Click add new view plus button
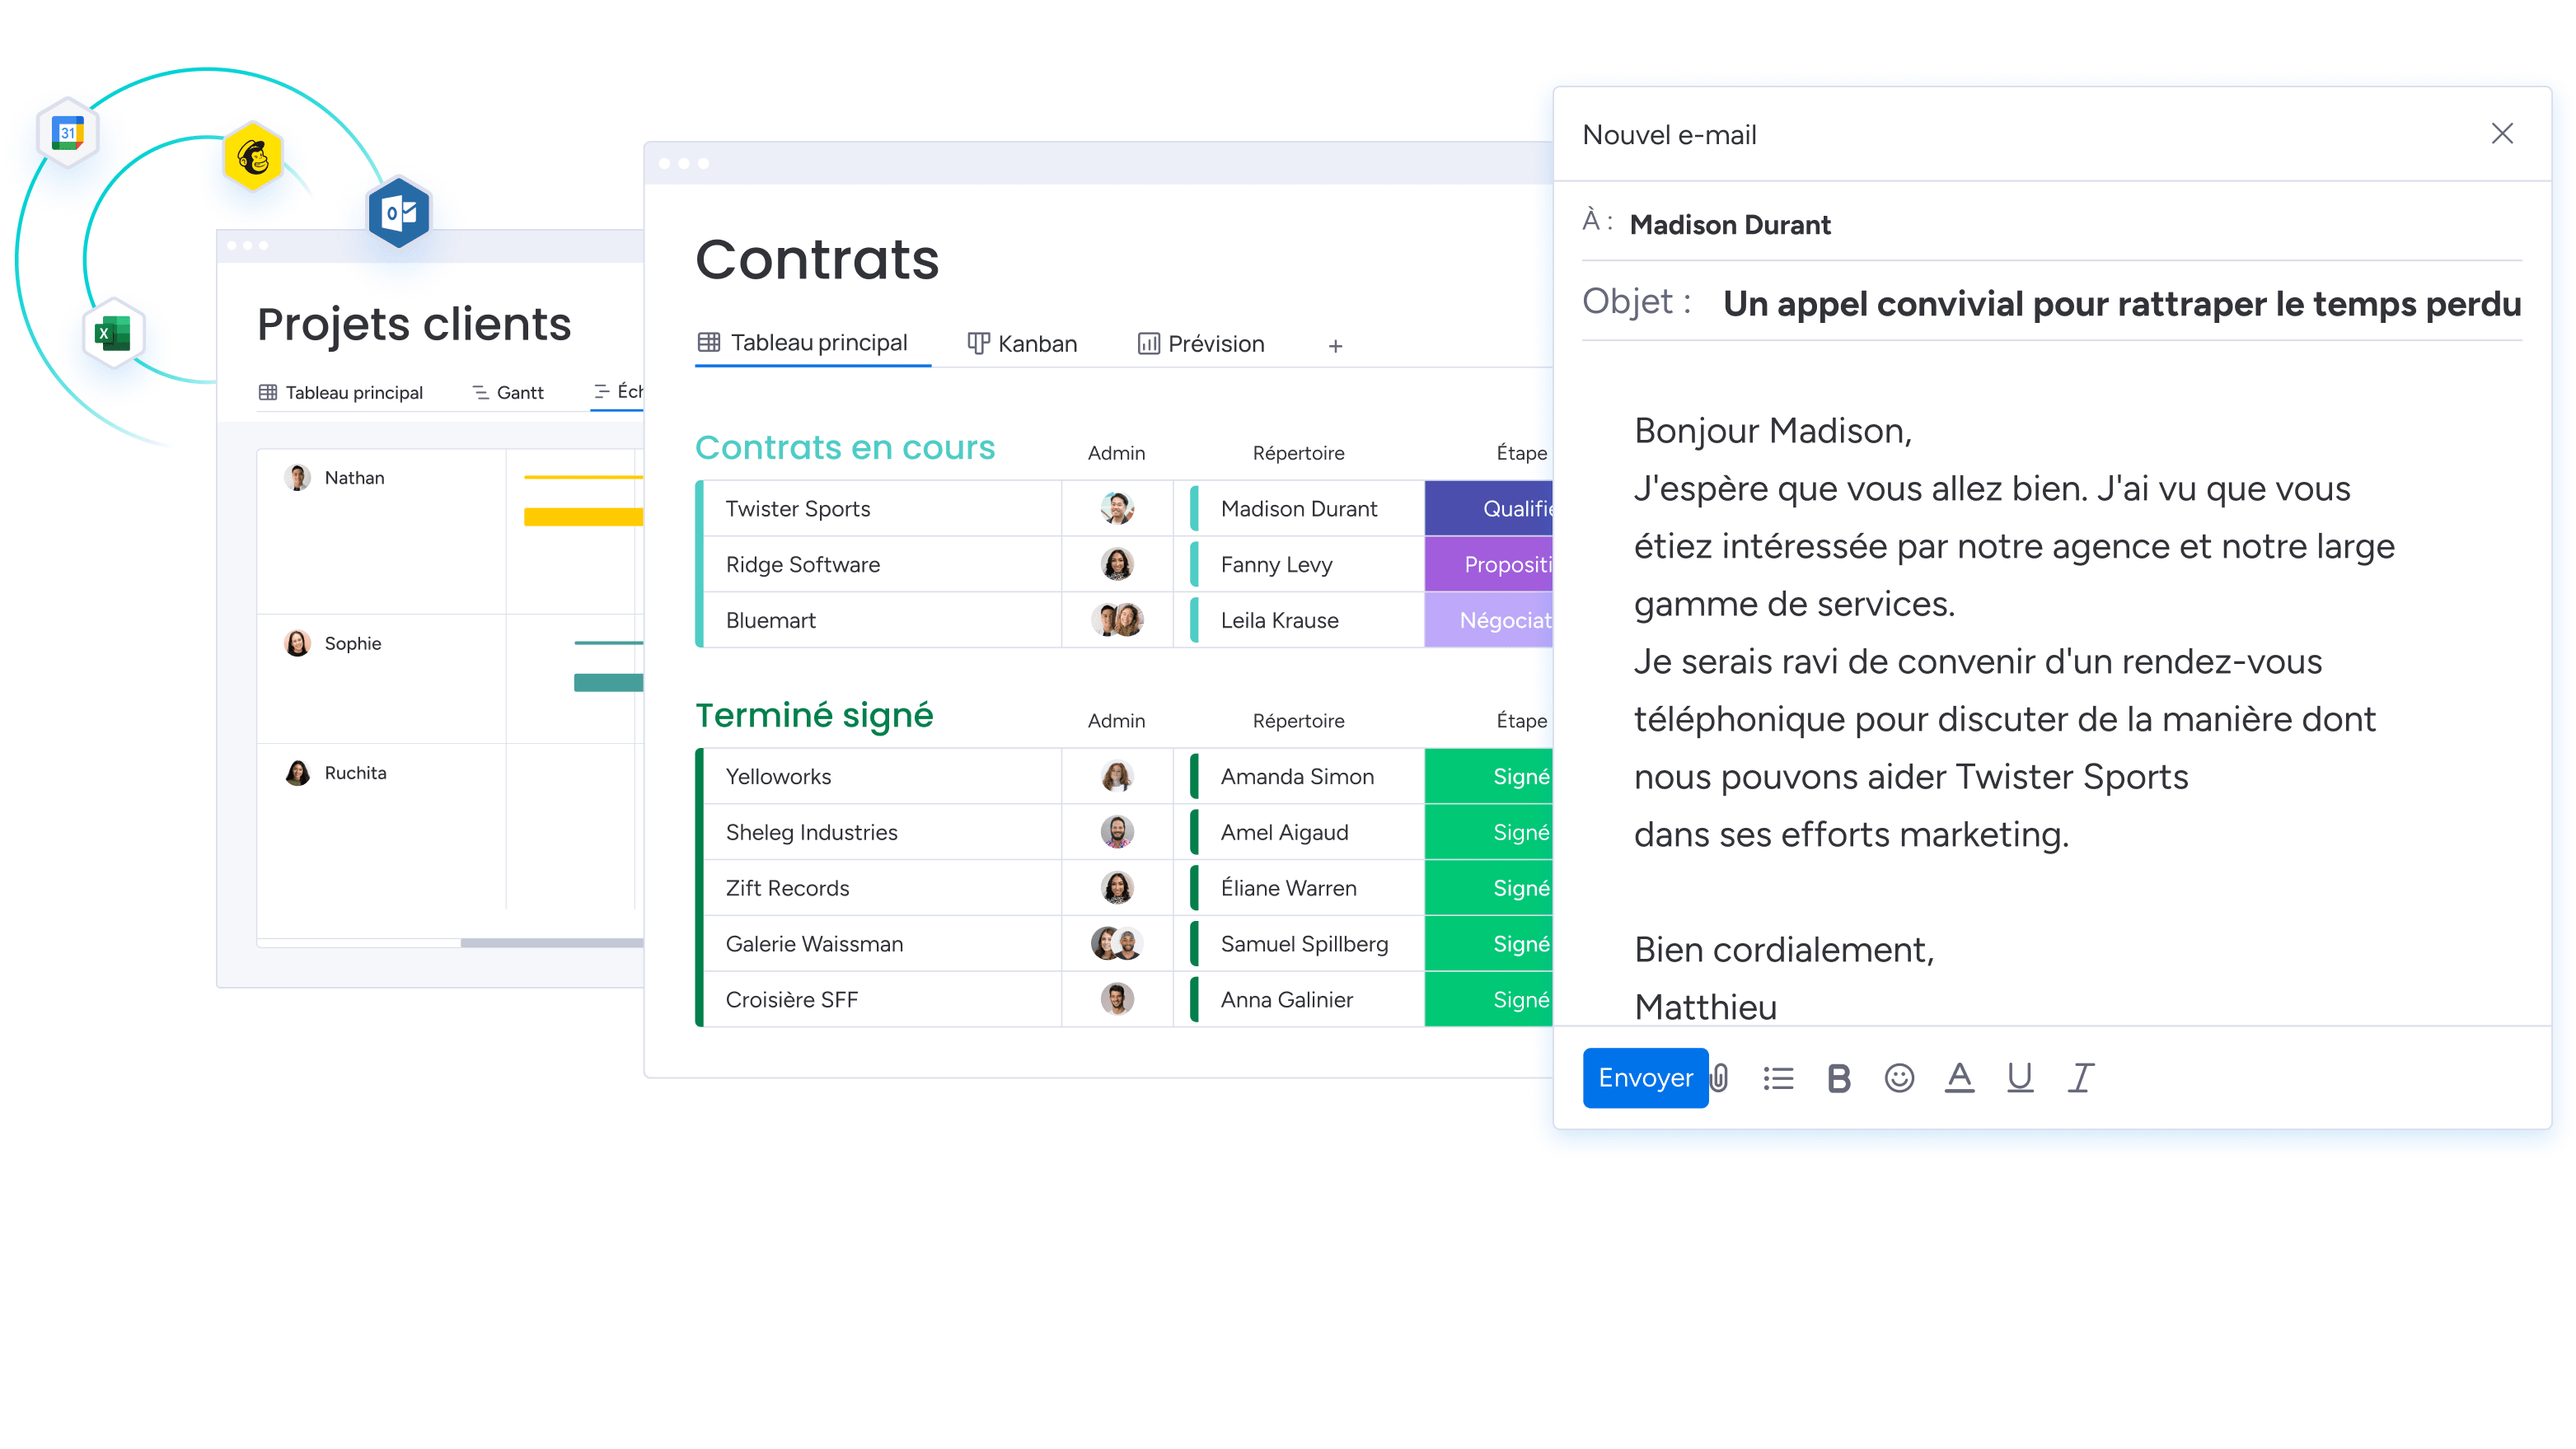The image size is (2576, 1449). click(x=1339, y=344)
